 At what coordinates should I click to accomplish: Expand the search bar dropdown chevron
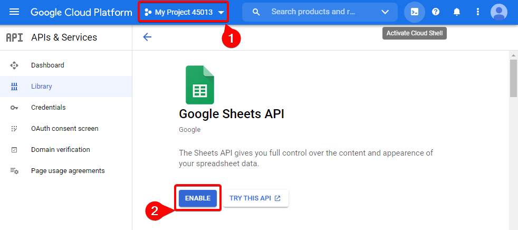[x=385, y=12]
